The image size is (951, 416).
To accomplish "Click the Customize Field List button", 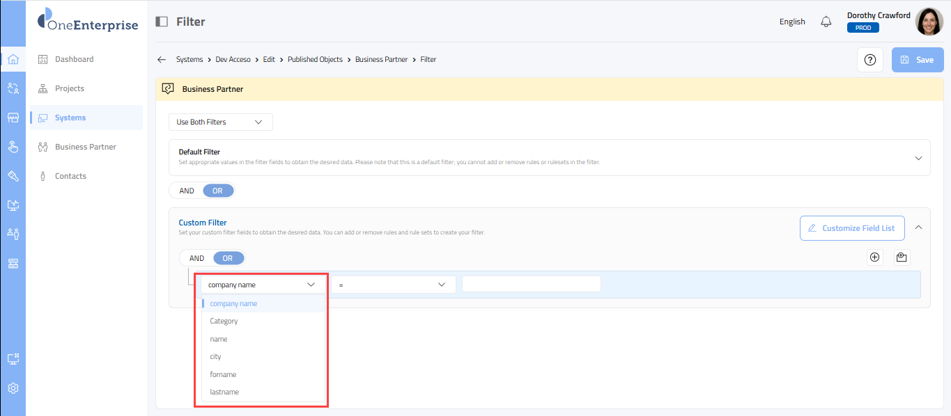I will click(x=851, y=228).
